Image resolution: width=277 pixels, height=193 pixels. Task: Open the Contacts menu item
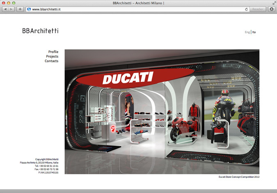click(x=51, y=61)
